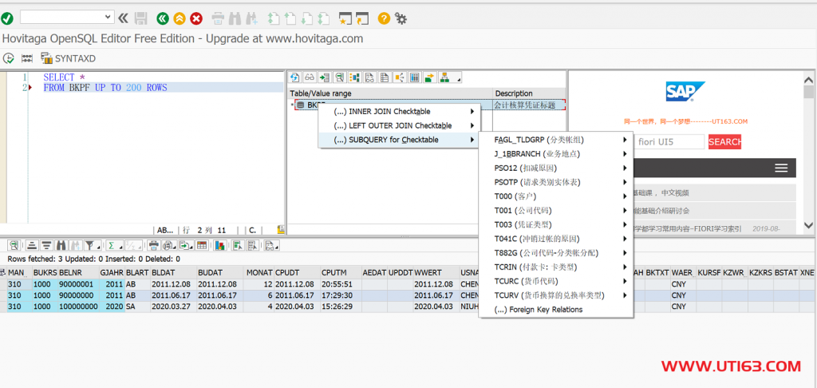Click SQL line FROM BKPF UP TO 200 ROWS
Viewport: 817px width, 388px height.
[105, 88]
